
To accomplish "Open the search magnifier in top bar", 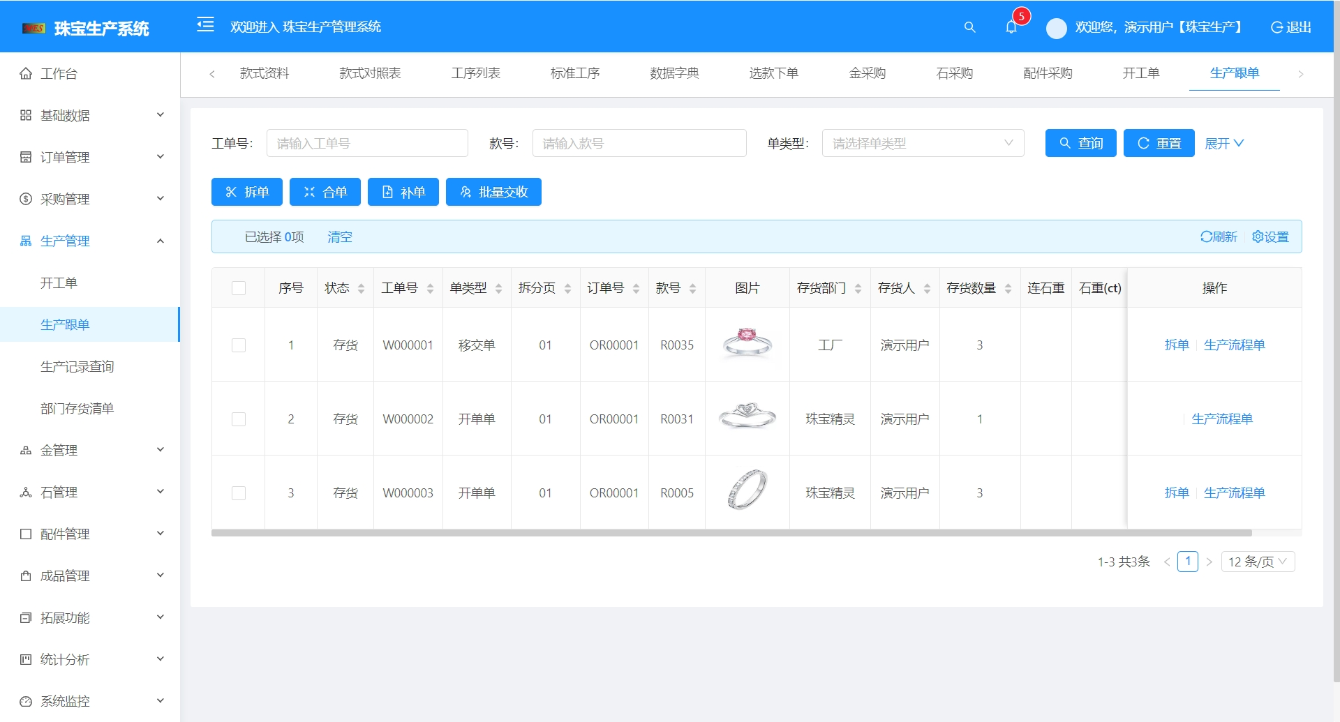I will pos(969,27).
